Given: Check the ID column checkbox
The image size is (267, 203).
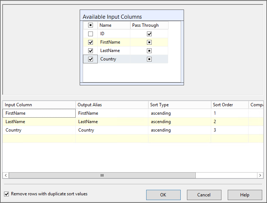Looking at the screenshot, I should coord(91,34).
